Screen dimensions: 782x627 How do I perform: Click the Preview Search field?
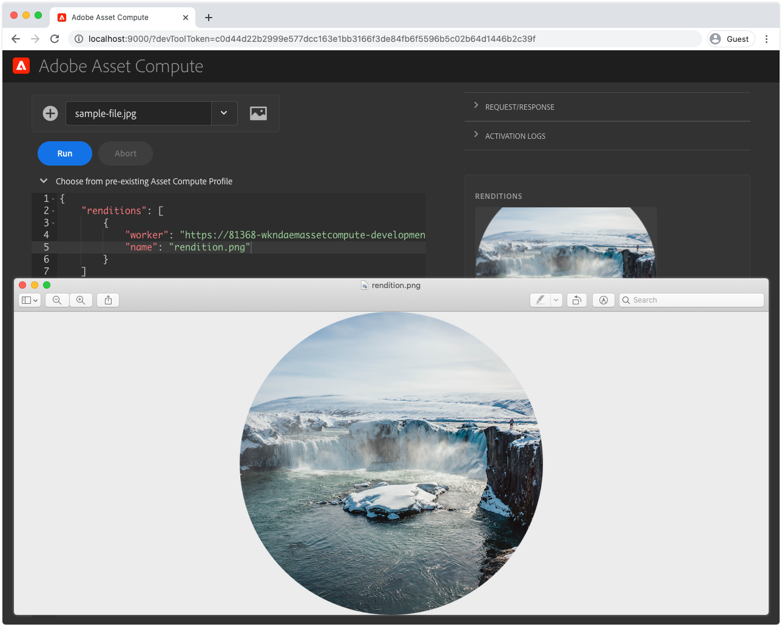coord(692,300)
